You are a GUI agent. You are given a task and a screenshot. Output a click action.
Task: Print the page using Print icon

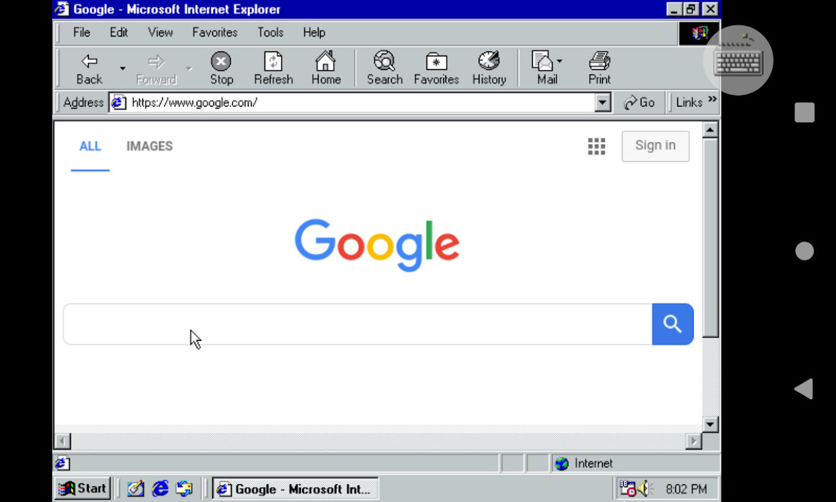(x=599, y=62)
